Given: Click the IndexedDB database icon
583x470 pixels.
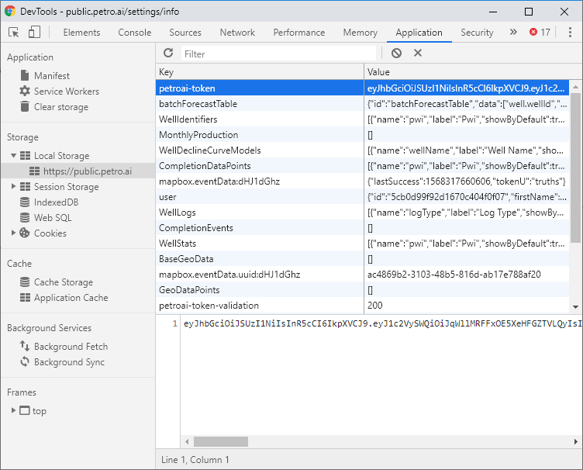Looking at the screenshot, I should (25, 202).
